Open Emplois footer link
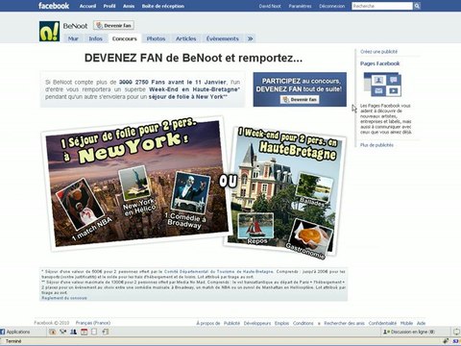Screen dimensions: 461x346 click(x=281, y=323)
